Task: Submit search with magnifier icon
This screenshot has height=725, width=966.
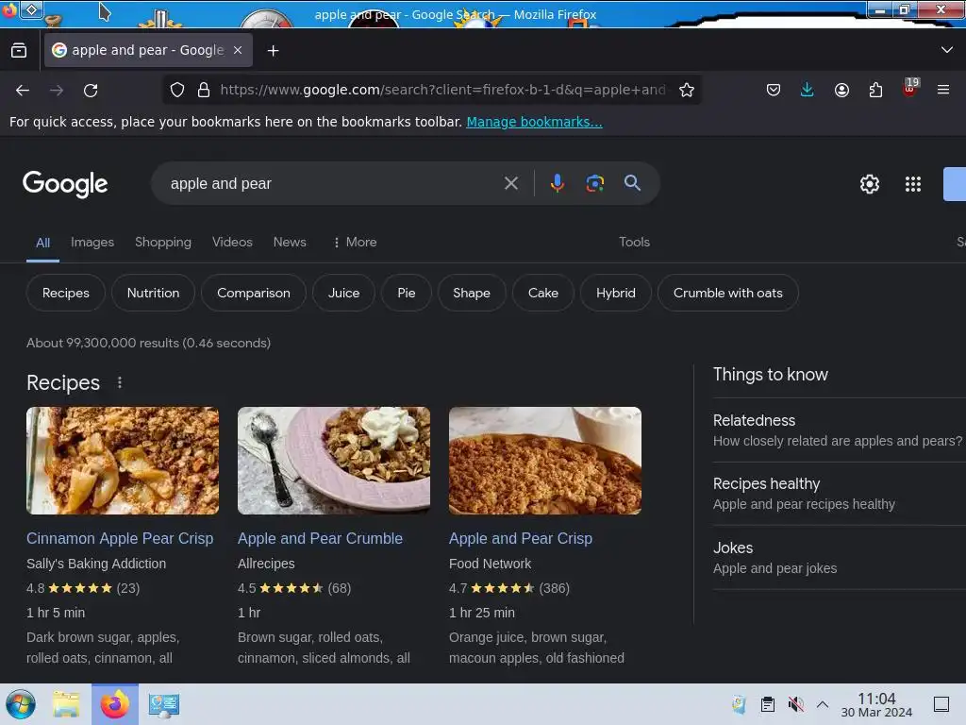Action: coord(632,183)
